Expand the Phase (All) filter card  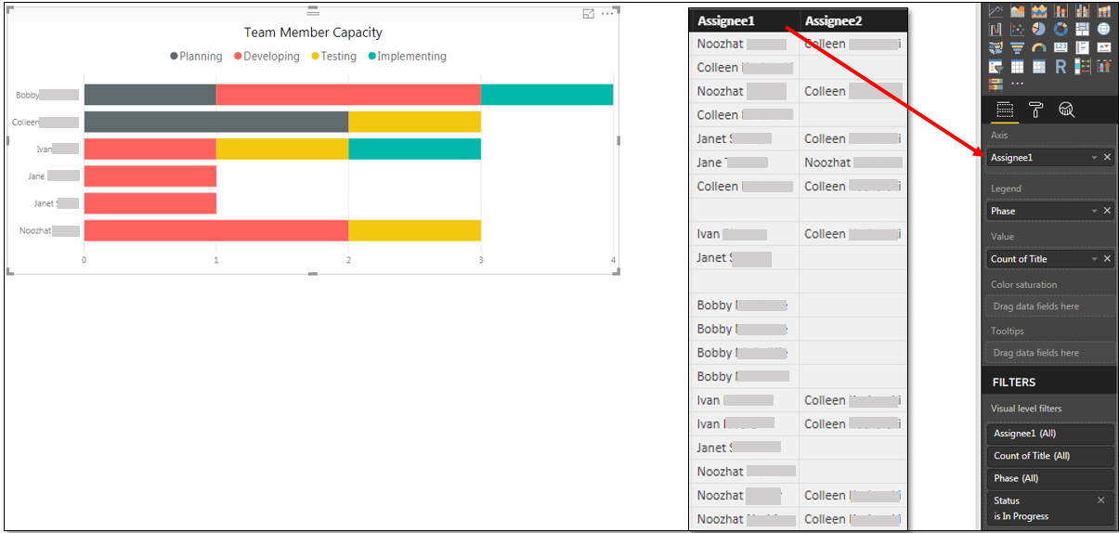1050,478
